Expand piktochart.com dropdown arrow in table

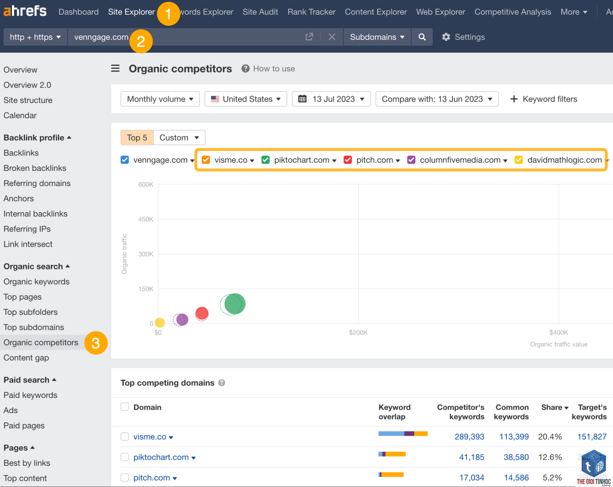[193, 458]
